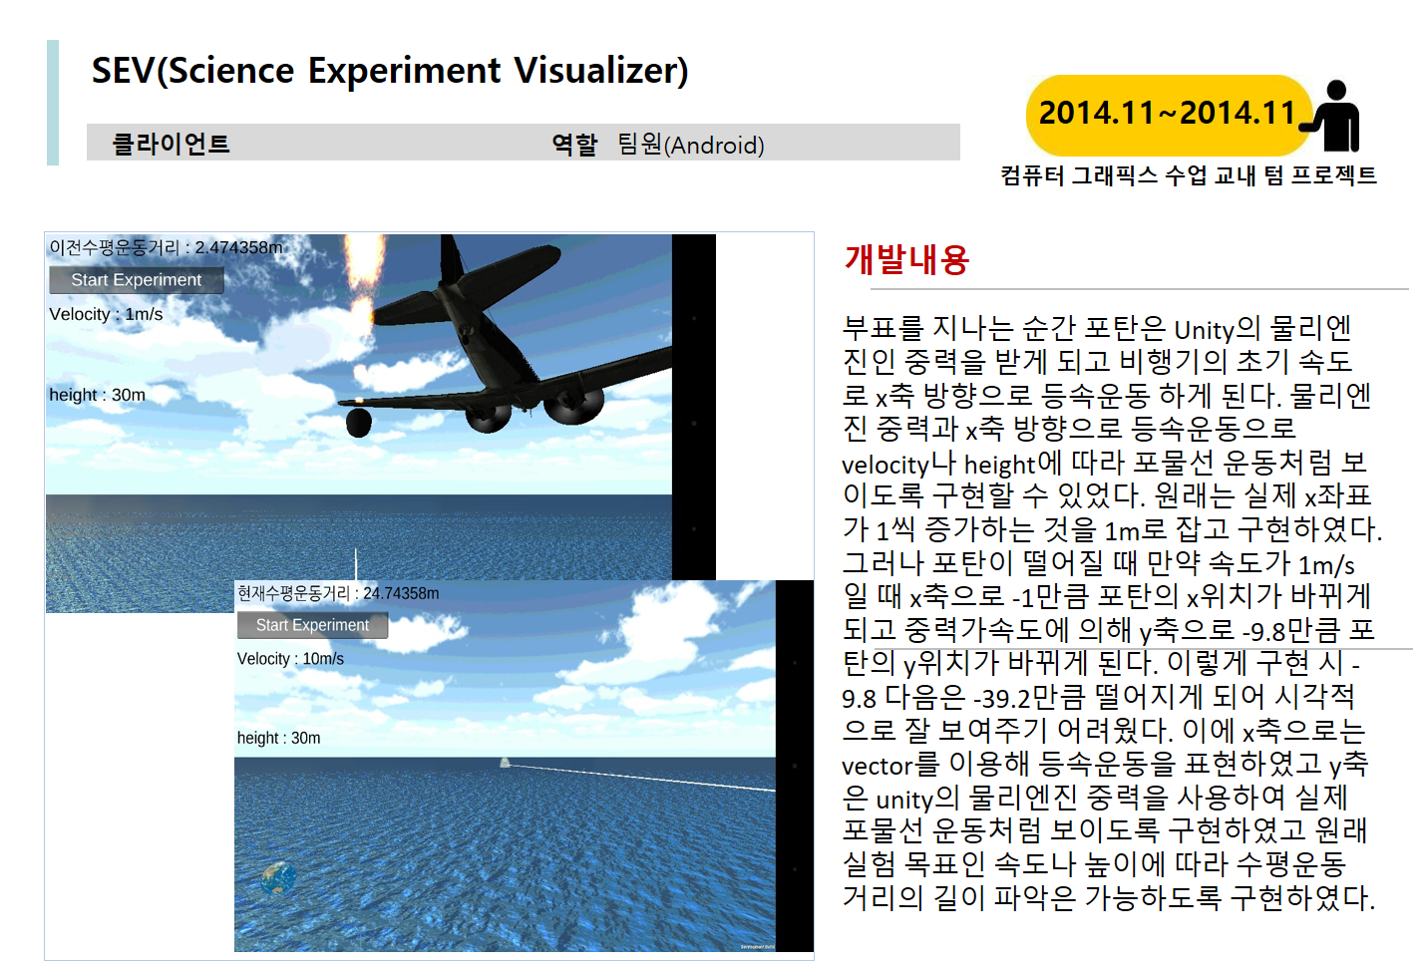Click the falling bomb under the airplane
Image resolution: width=1425 pixels, height=970 pixels.
[358, 423]
